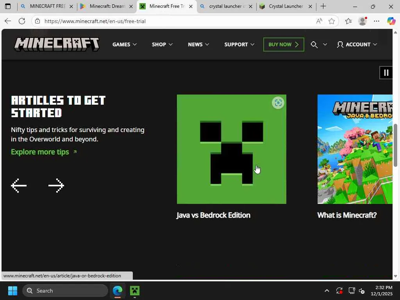Screen dimensions: 400x300
Task: Add this page to favorites star
Action: tap(331, 21)
